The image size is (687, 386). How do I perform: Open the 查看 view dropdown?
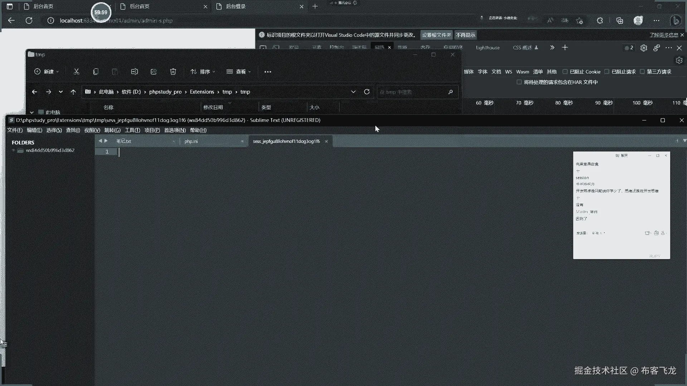[239, 72]
